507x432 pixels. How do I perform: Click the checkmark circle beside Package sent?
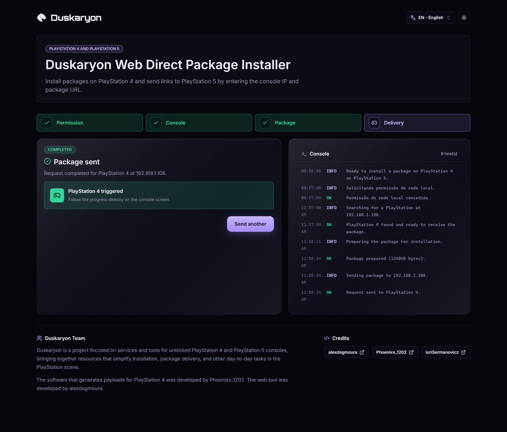tap(48, 161)
